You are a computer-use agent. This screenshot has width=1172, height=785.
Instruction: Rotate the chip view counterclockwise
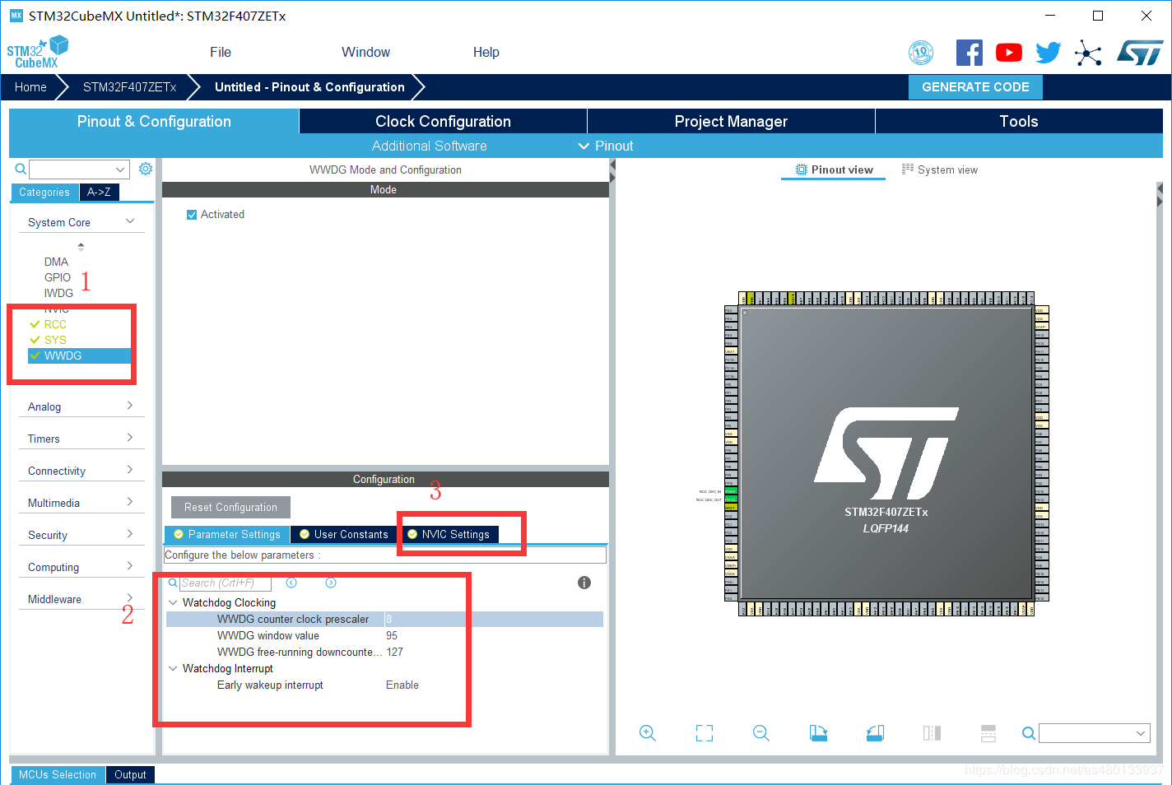click(x=875, y=733)
